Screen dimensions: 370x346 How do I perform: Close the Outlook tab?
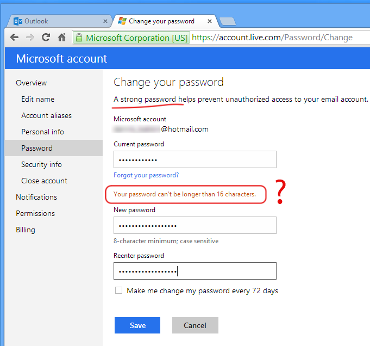(x=105, y=21)
